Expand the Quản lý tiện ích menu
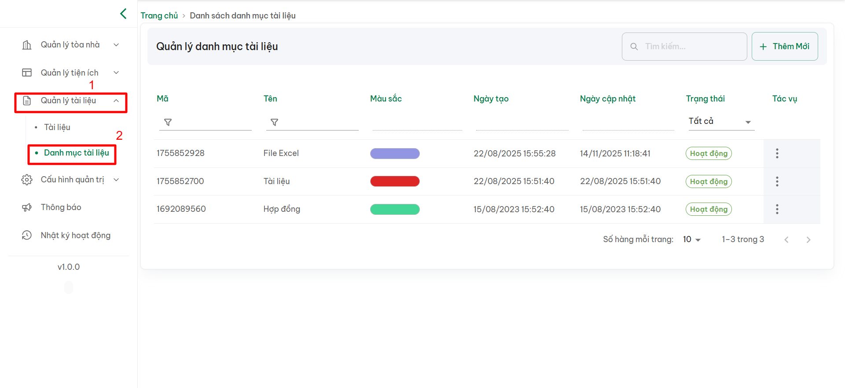845x388 pixels. [x=70, y=73]
